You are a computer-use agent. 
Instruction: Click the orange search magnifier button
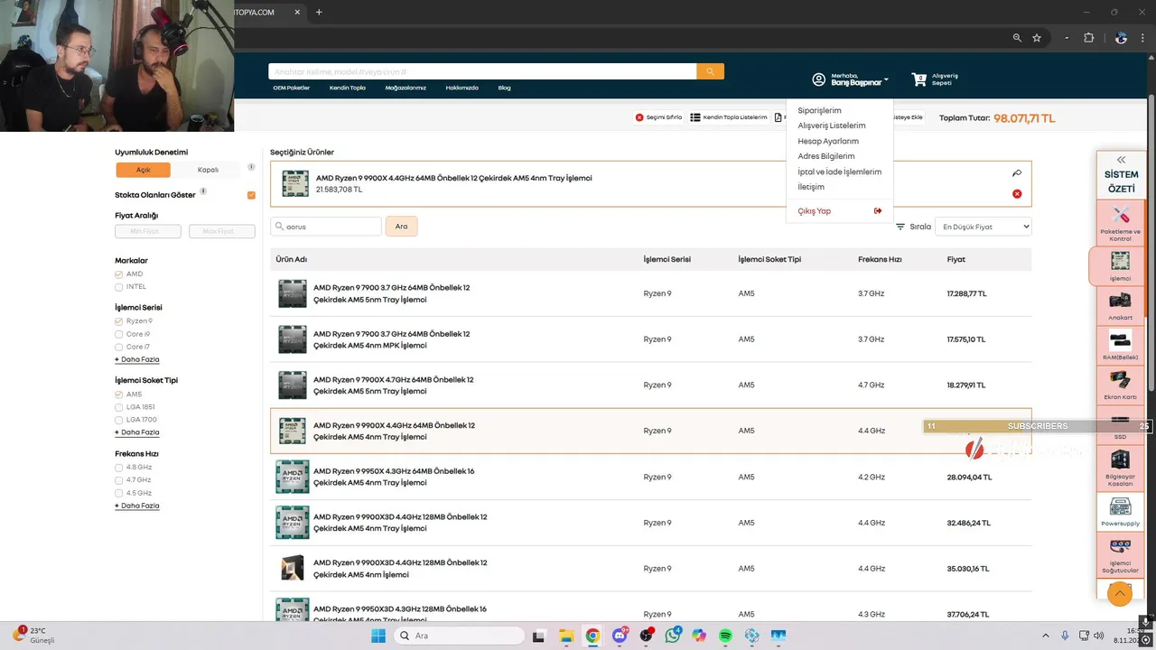coord(710,71)
